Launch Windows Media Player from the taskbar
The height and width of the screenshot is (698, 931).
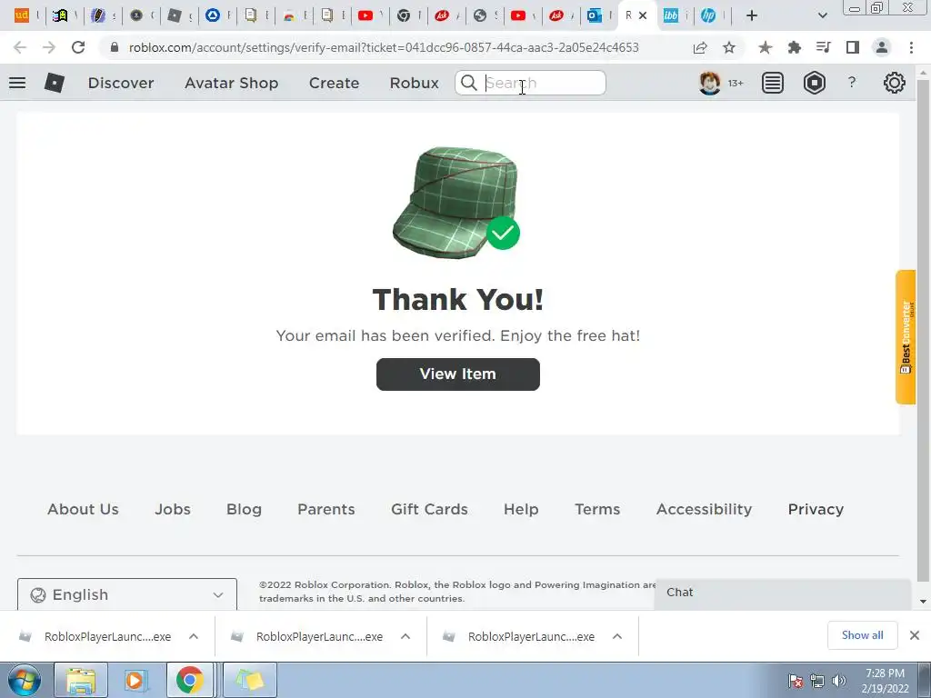coord(135,680)
